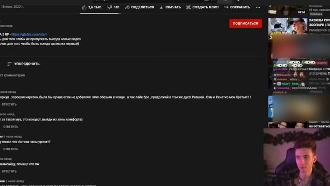Screen dimensions: 330x186
Task: Open the 2,6 тыс. likes count
Action: (95, 7)
